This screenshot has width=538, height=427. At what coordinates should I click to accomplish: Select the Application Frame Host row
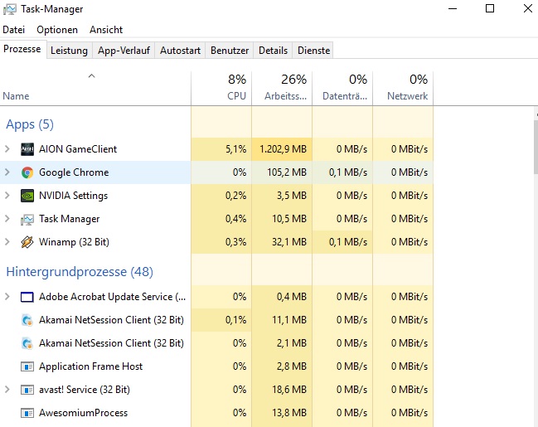[x=216, y=366]
